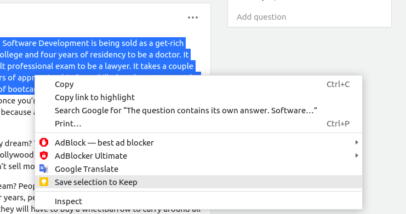
Task: Expand the AdBlocker Ultimate submenu arrow
Action: [357, 155]
